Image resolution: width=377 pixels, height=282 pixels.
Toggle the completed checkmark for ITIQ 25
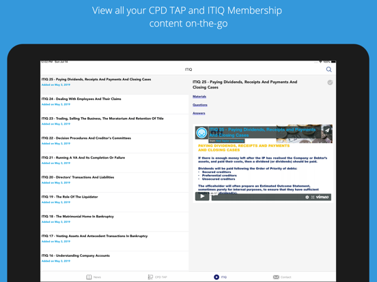330,82
